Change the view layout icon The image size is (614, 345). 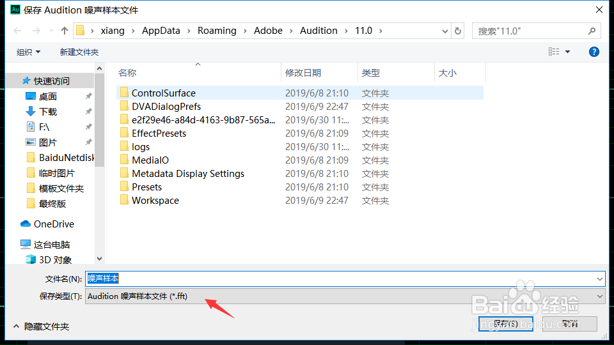tap(554, 52)
